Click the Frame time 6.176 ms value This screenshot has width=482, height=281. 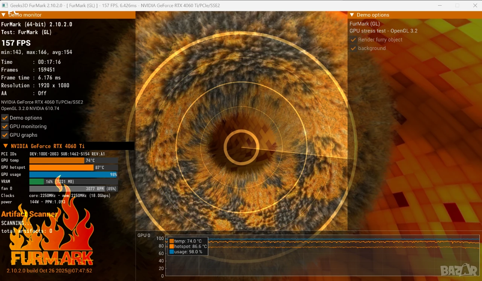(49, 78)
